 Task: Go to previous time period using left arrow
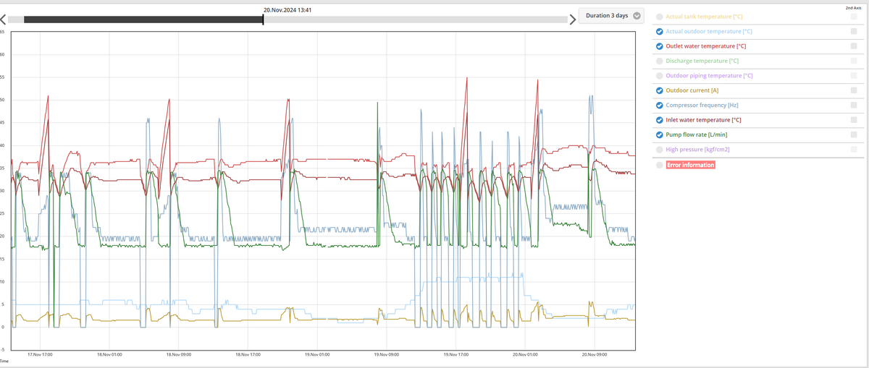4,20
